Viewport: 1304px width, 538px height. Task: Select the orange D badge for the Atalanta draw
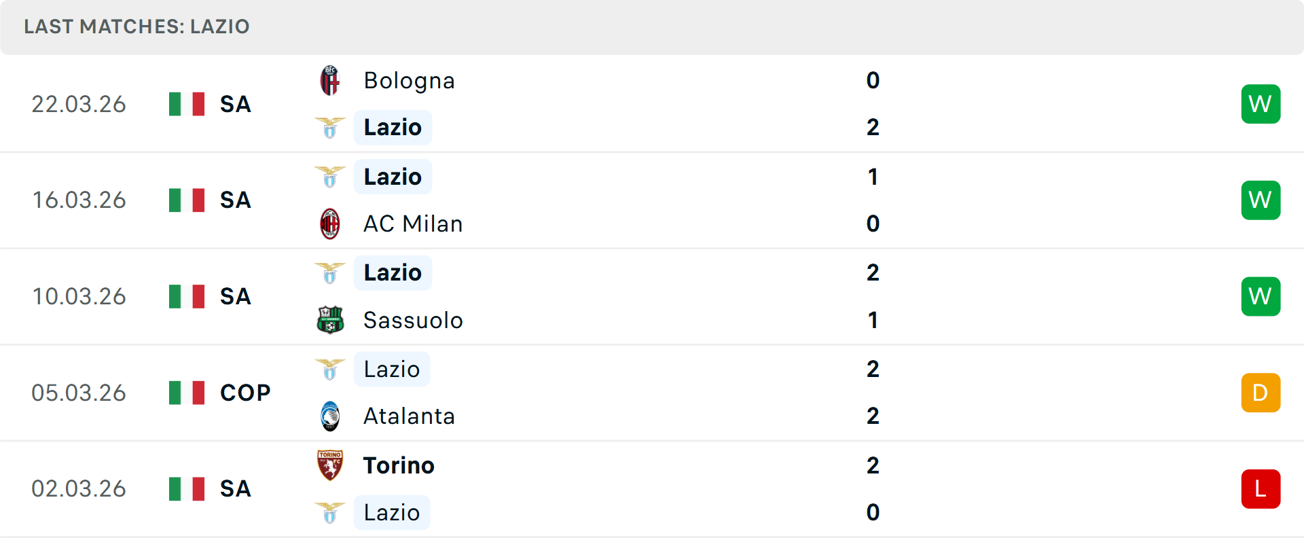pyautogui.click(x=1261, y=392)
